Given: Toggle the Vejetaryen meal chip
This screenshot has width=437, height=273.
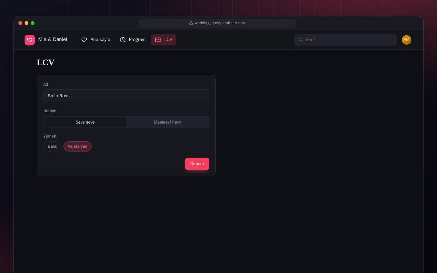Looking at the screenshot, I should pyautogui.click(x=77, y=146).
